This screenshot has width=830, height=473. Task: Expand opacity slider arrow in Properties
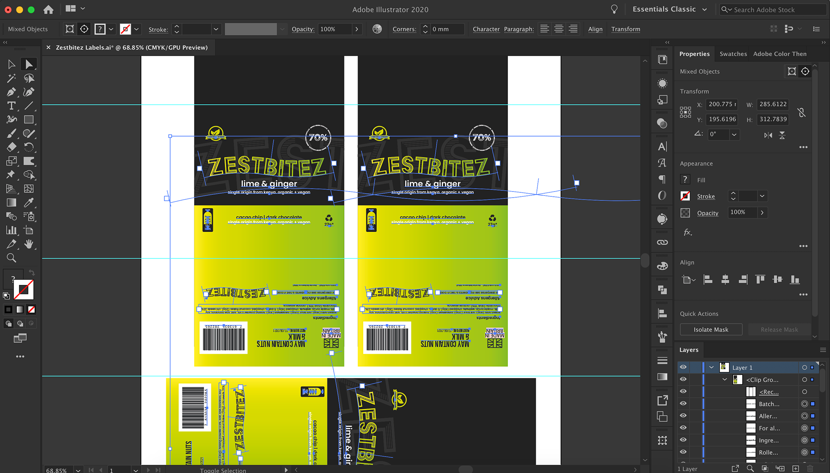pos(762,212)
